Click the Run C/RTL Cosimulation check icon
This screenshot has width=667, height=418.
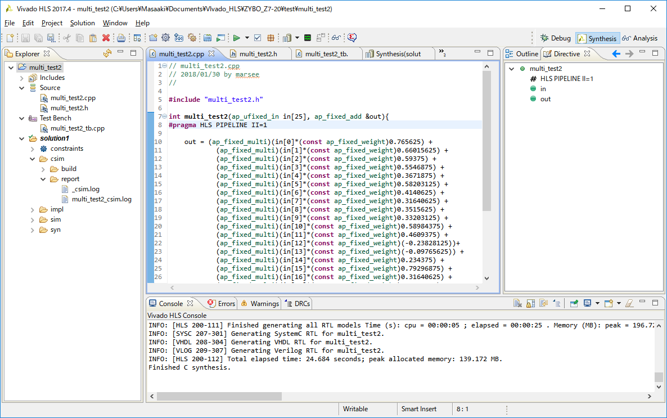point(258,38)
